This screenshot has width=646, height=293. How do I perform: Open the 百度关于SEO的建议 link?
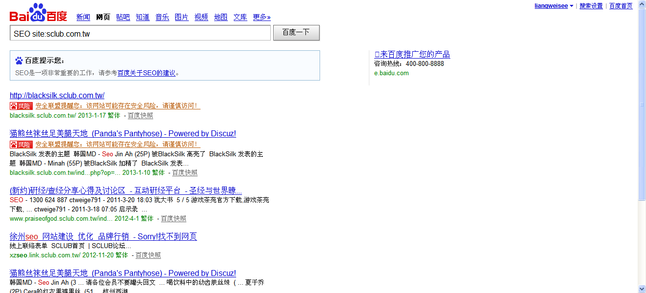(x=146, y=73)
